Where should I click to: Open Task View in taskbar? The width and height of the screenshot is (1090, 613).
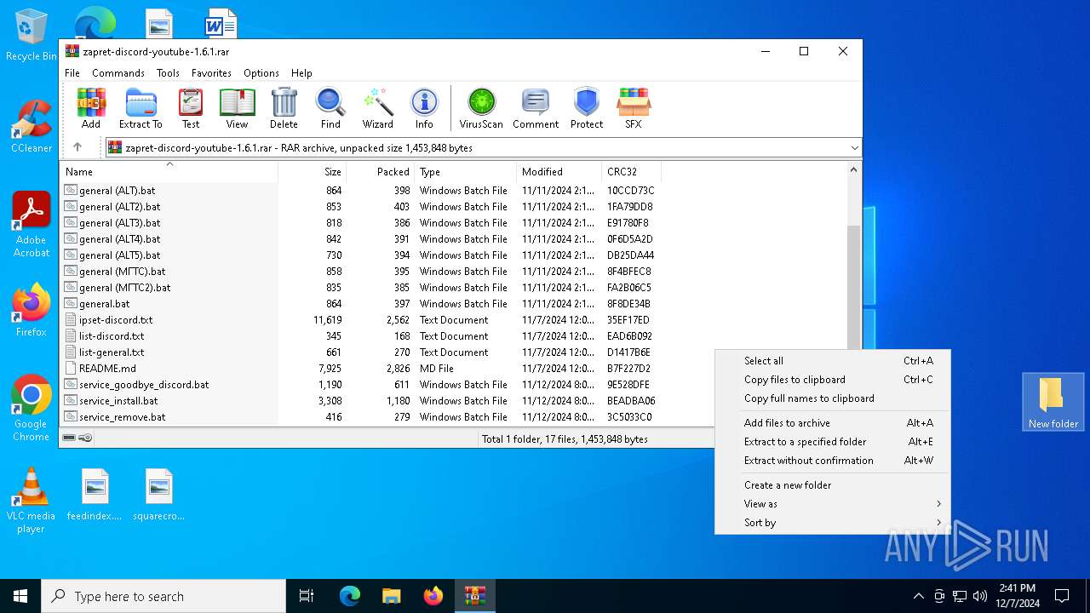click(307, 596)
